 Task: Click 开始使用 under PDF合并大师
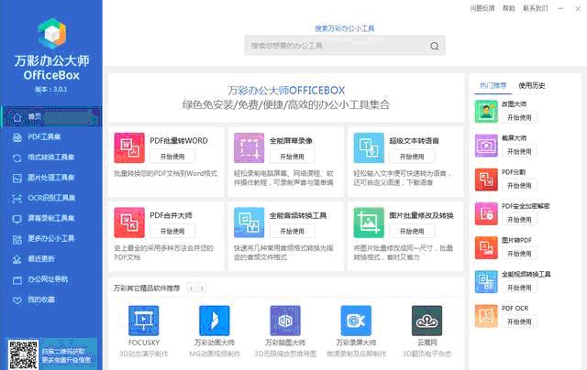tap(172, 232)
